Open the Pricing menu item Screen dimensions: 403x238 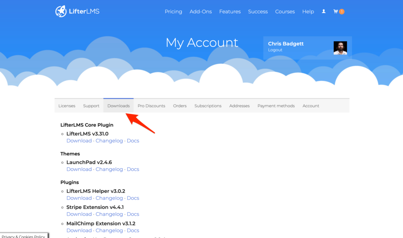pos(174,11)
